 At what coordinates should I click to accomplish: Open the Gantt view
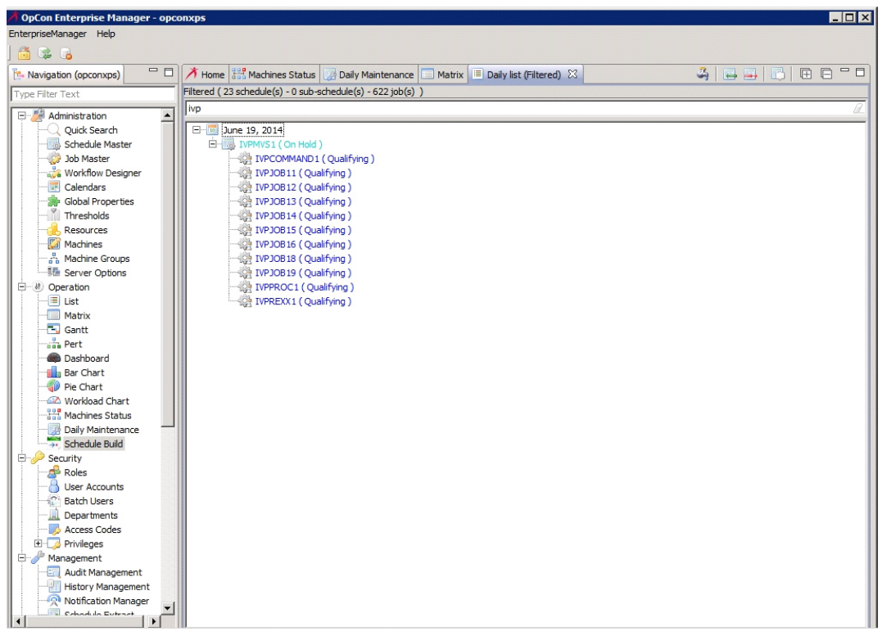[x=76, y=330]
